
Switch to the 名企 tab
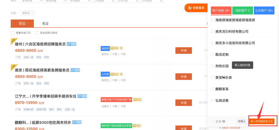(45, 23)
